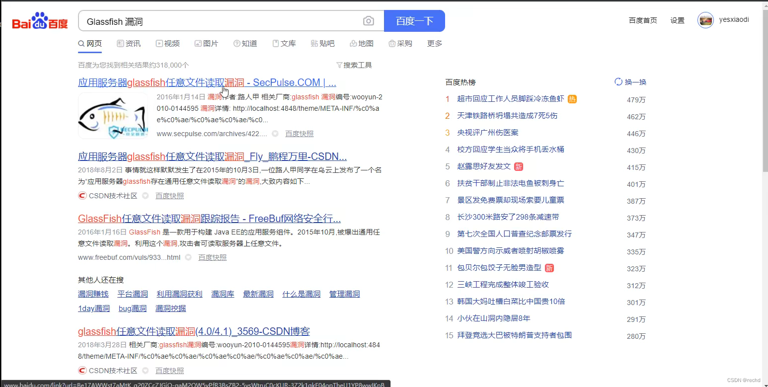The width and height of the screenshot is (768, 387).
Task: Click the 设置 settings link
Action: 677,20
